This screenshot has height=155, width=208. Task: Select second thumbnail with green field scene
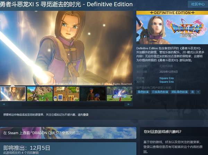coord(40,94)
